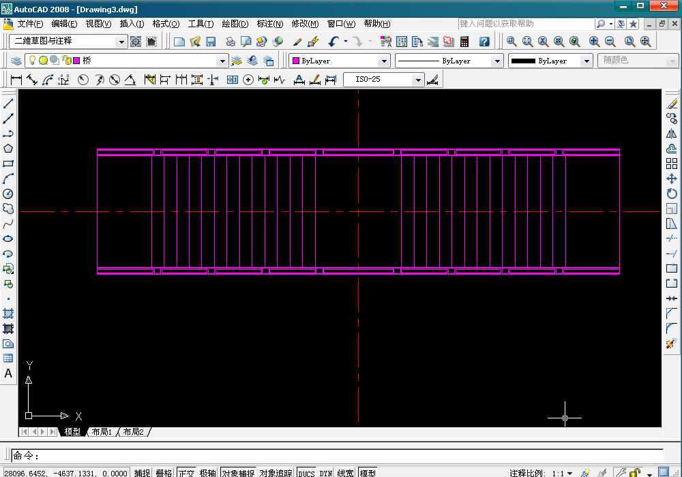Open the 绘图(D) menu
This screenshot has height=477, width=682.
(x=235, y=23)
